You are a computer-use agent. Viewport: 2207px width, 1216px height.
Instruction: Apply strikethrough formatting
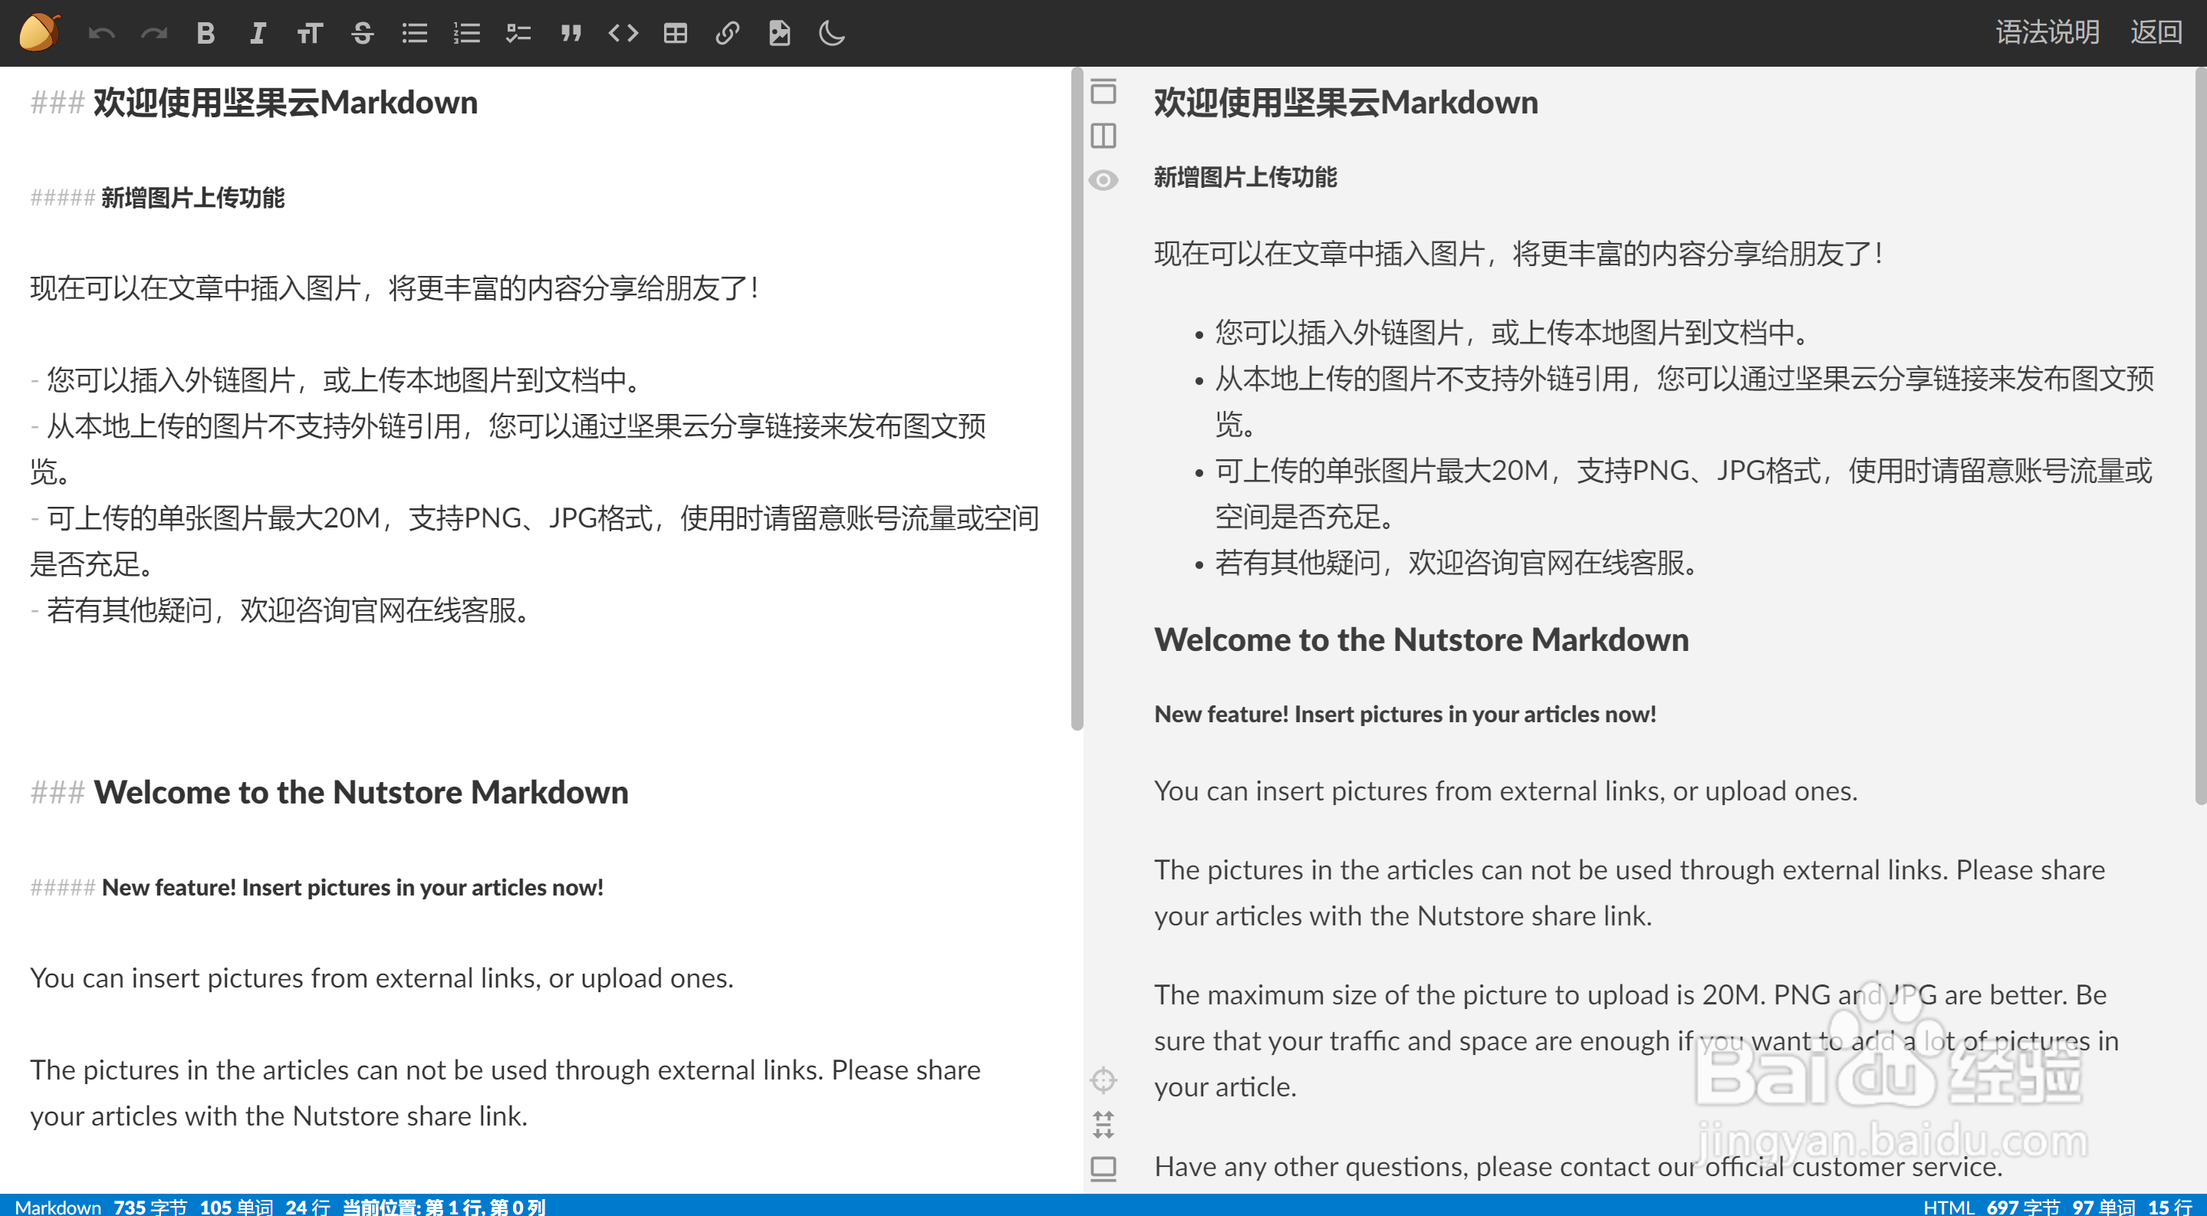(x=363, y=34)
